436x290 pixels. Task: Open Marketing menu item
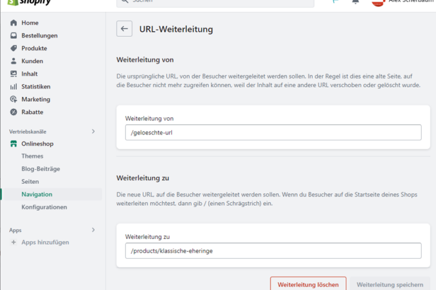(36, 99)
